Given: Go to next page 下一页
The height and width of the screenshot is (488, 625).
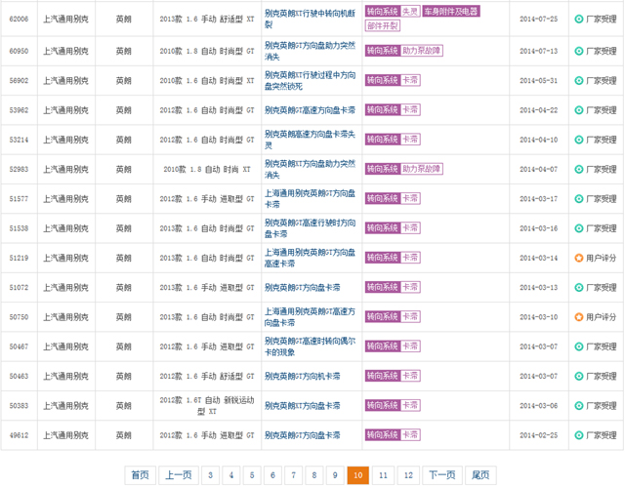Looking at the screenshot, I should pyautogui.click(x=442, y=475).
